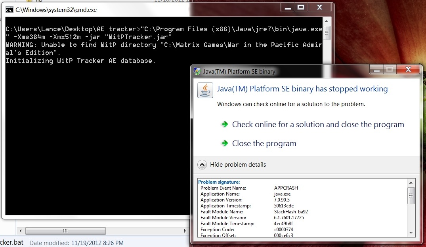Click the Java icon in dialog title bar

(x=197, y=71)
